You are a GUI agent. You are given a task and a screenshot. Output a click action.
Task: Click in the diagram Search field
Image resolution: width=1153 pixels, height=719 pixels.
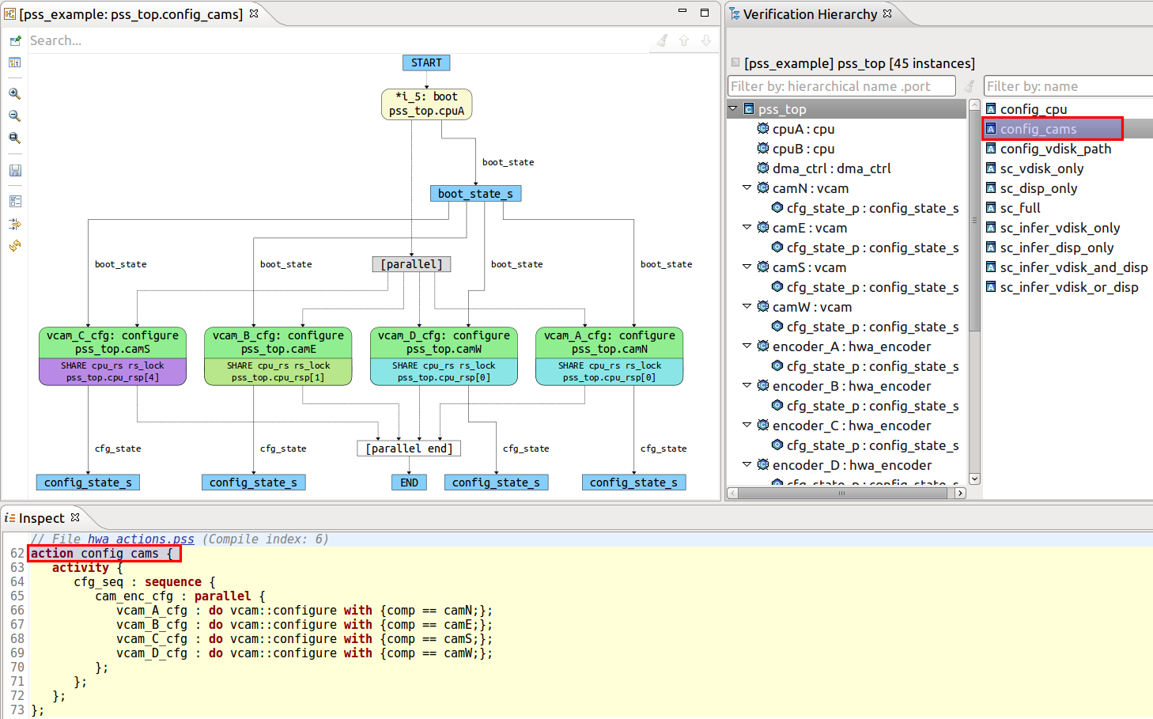point(340,40)
